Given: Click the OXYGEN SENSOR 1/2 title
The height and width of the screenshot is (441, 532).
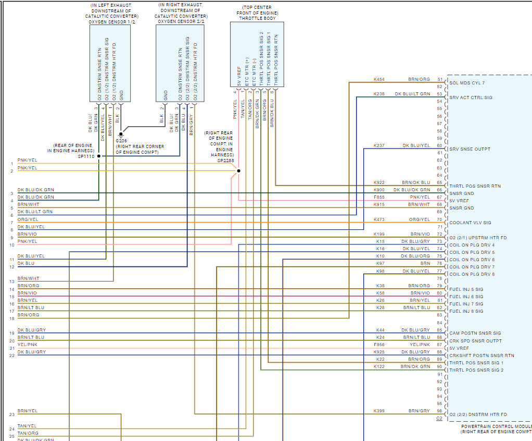Looking at the screenshot, I should tap(111, 22).
